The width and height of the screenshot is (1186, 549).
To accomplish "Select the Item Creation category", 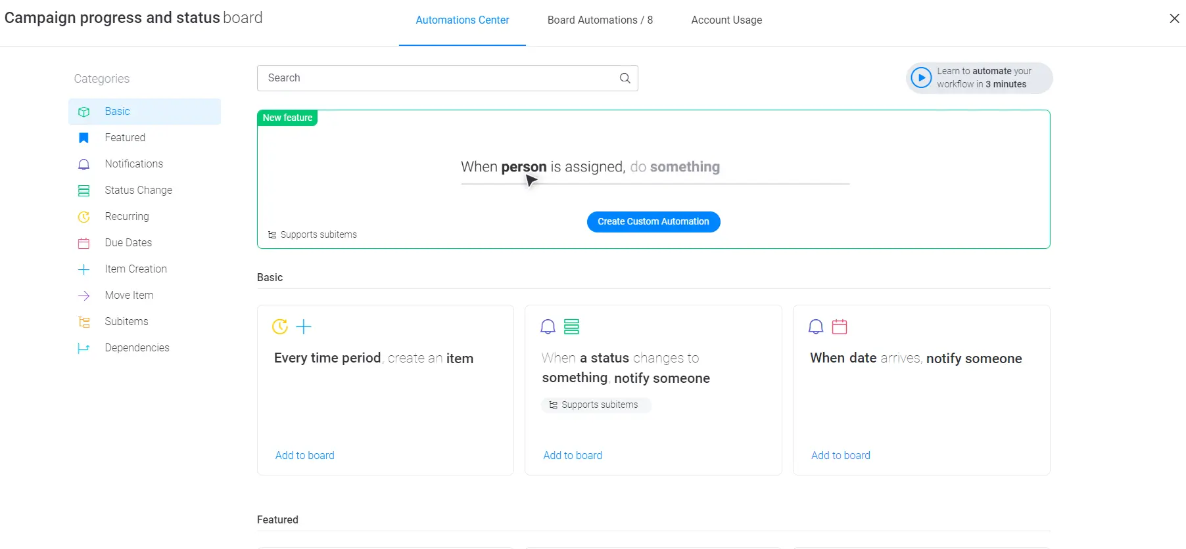I will point(135,269).
